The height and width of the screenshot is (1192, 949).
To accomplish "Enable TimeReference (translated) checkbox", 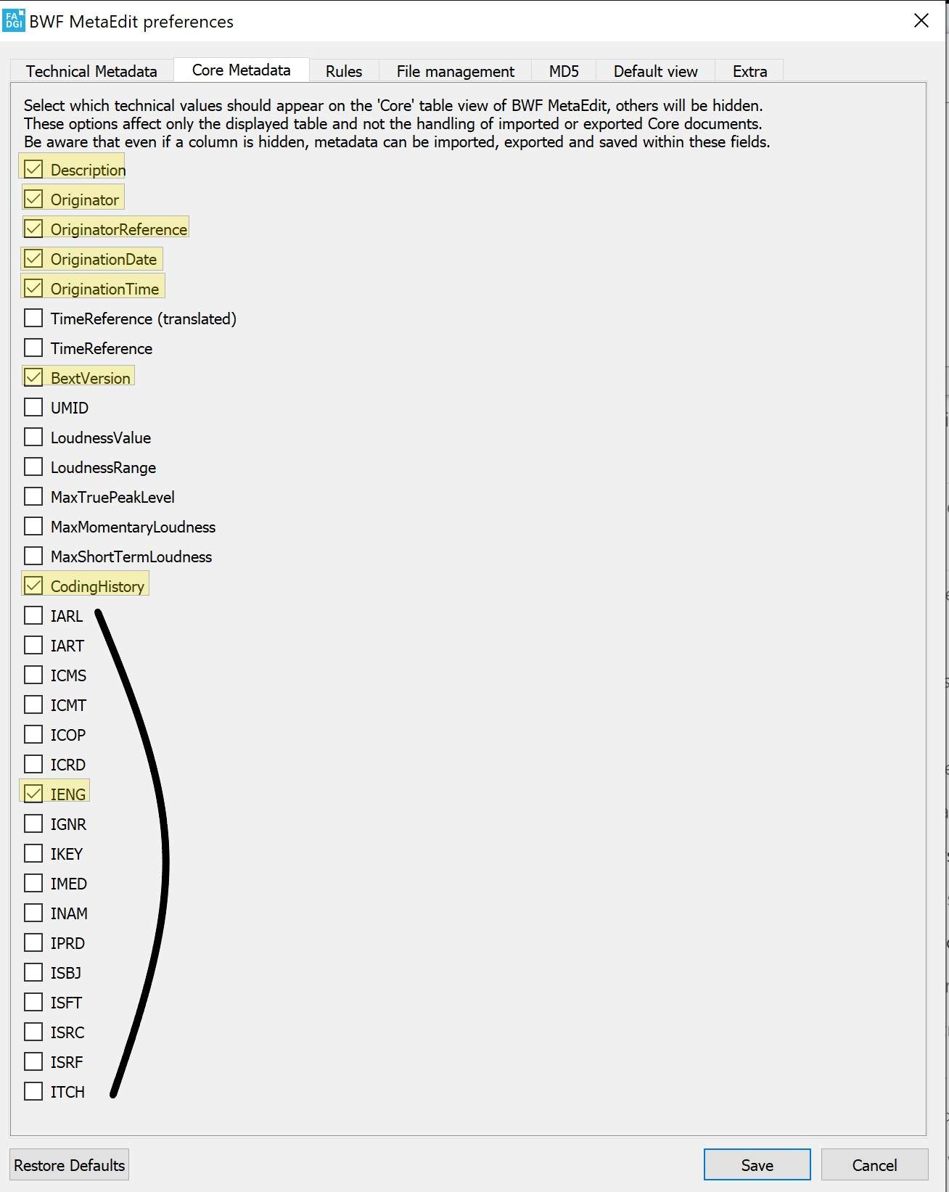I will [x=33, y=318].
